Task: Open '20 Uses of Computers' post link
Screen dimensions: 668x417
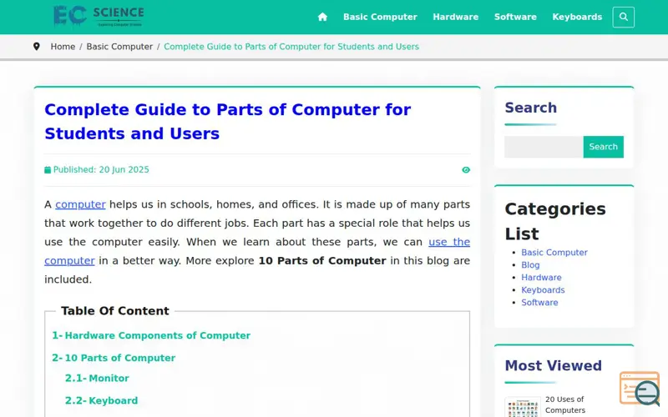Action: point(565,404)
